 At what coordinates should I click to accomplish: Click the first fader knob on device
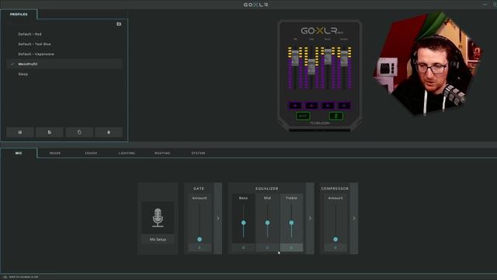[x=295, y=58]
